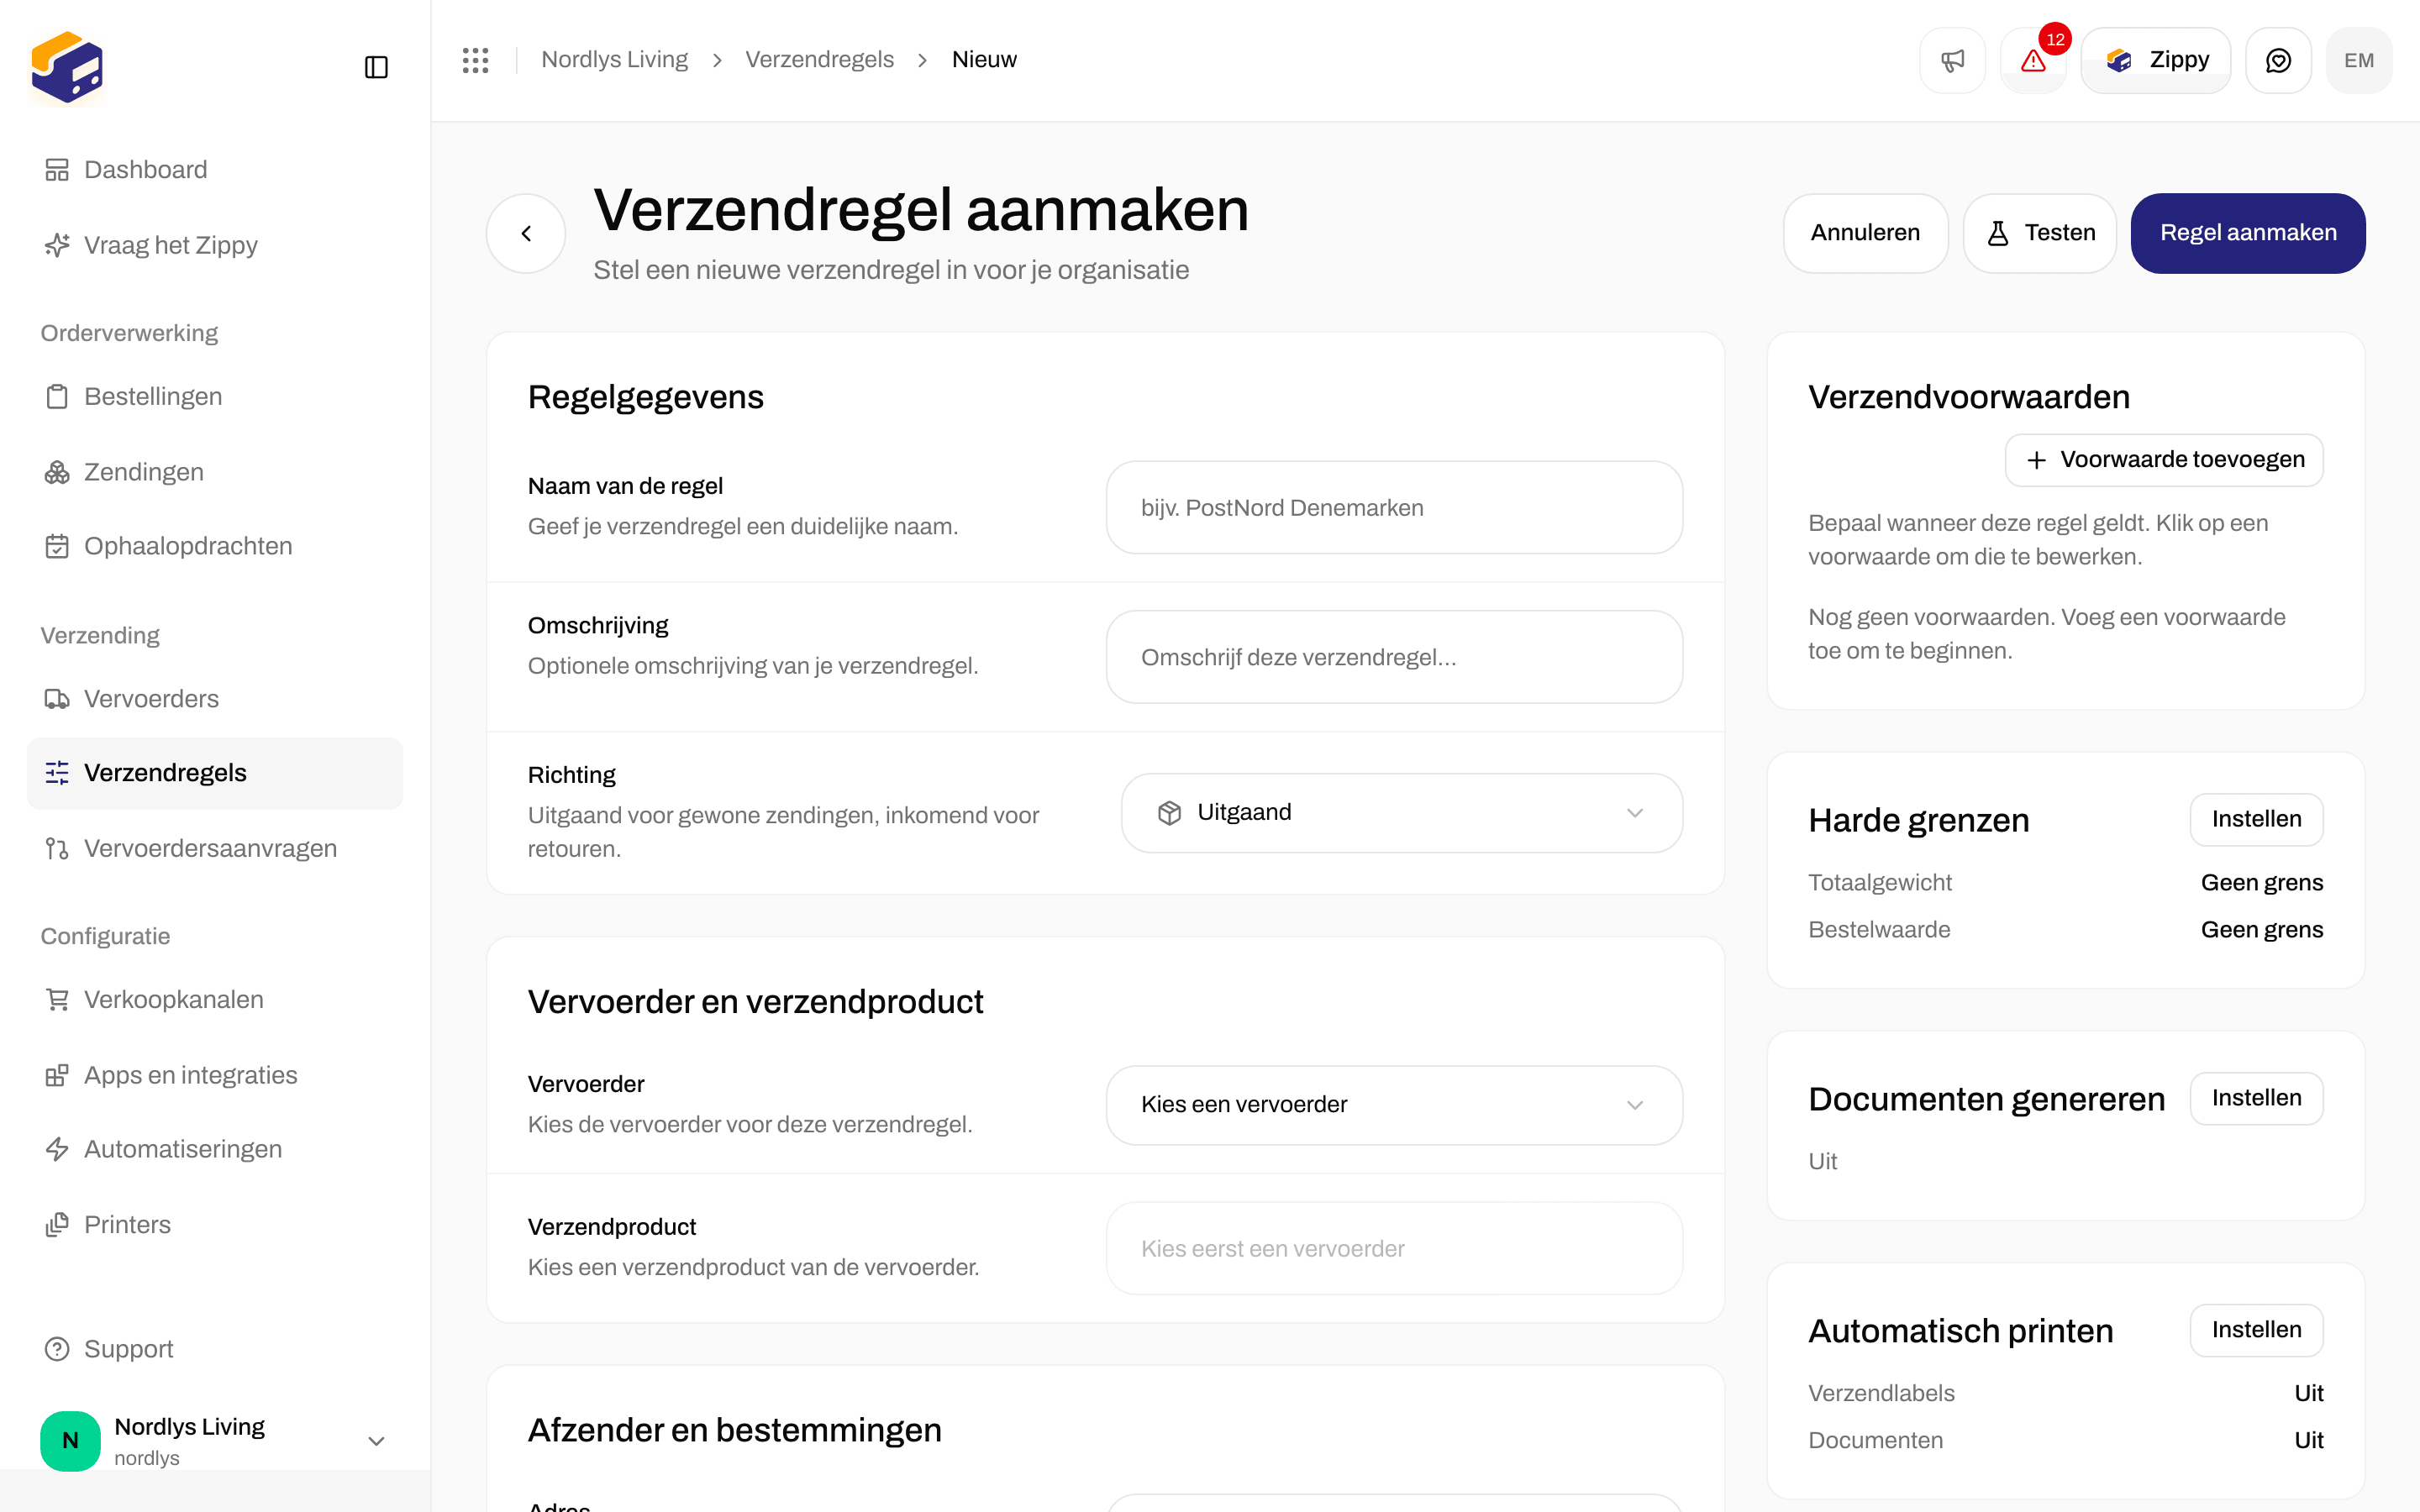2420x1512 pixels.
Task: Click the Support question mark icon
Action: 57,1349
